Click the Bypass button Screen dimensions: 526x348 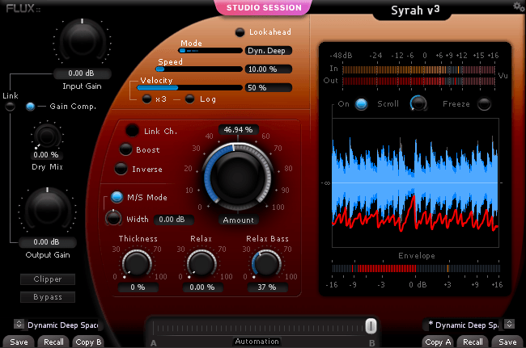(48, 297)
